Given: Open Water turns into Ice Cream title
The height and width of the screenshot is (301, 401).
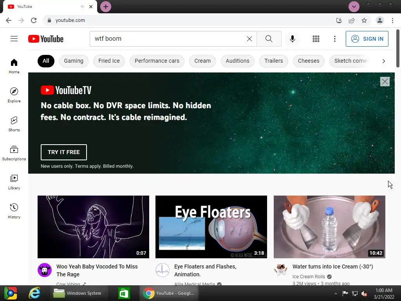Looking at the screenshot, I should click(x=333, y=267).
